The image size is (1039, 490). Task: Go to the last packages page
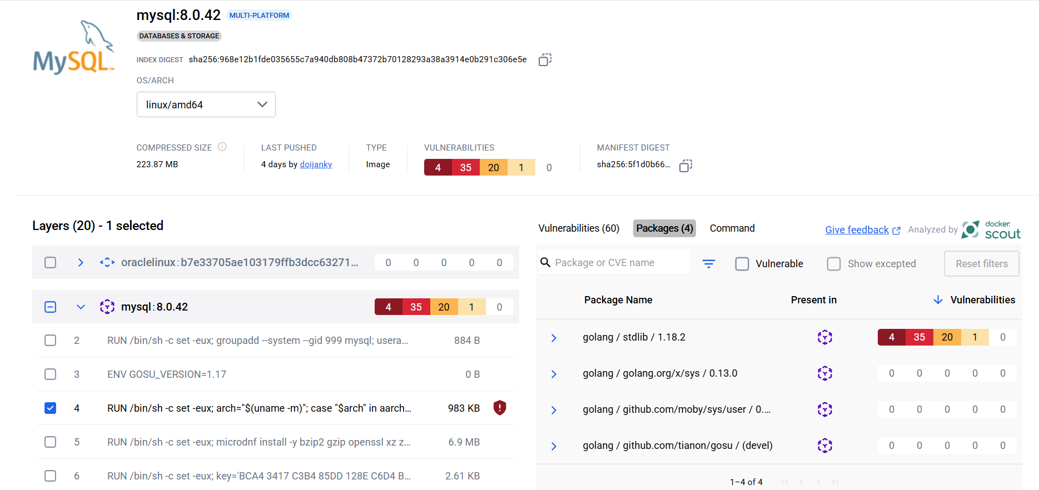tap(835, 482)
